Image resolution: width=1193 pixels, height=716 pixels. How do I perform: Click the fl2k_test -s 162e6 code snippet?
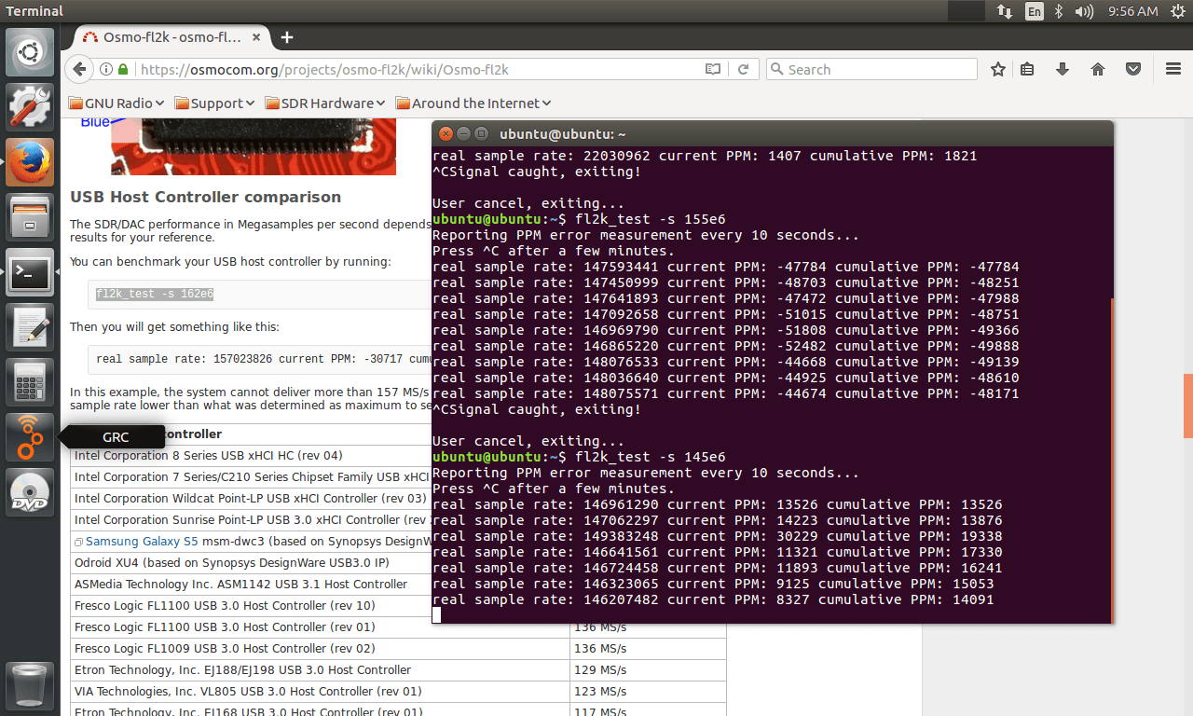[155, 294]
